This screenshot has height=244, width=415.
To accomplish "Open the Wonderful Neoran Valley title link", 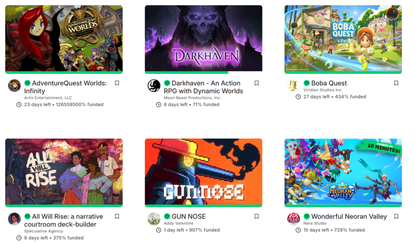I will click(x=349, y=216).
